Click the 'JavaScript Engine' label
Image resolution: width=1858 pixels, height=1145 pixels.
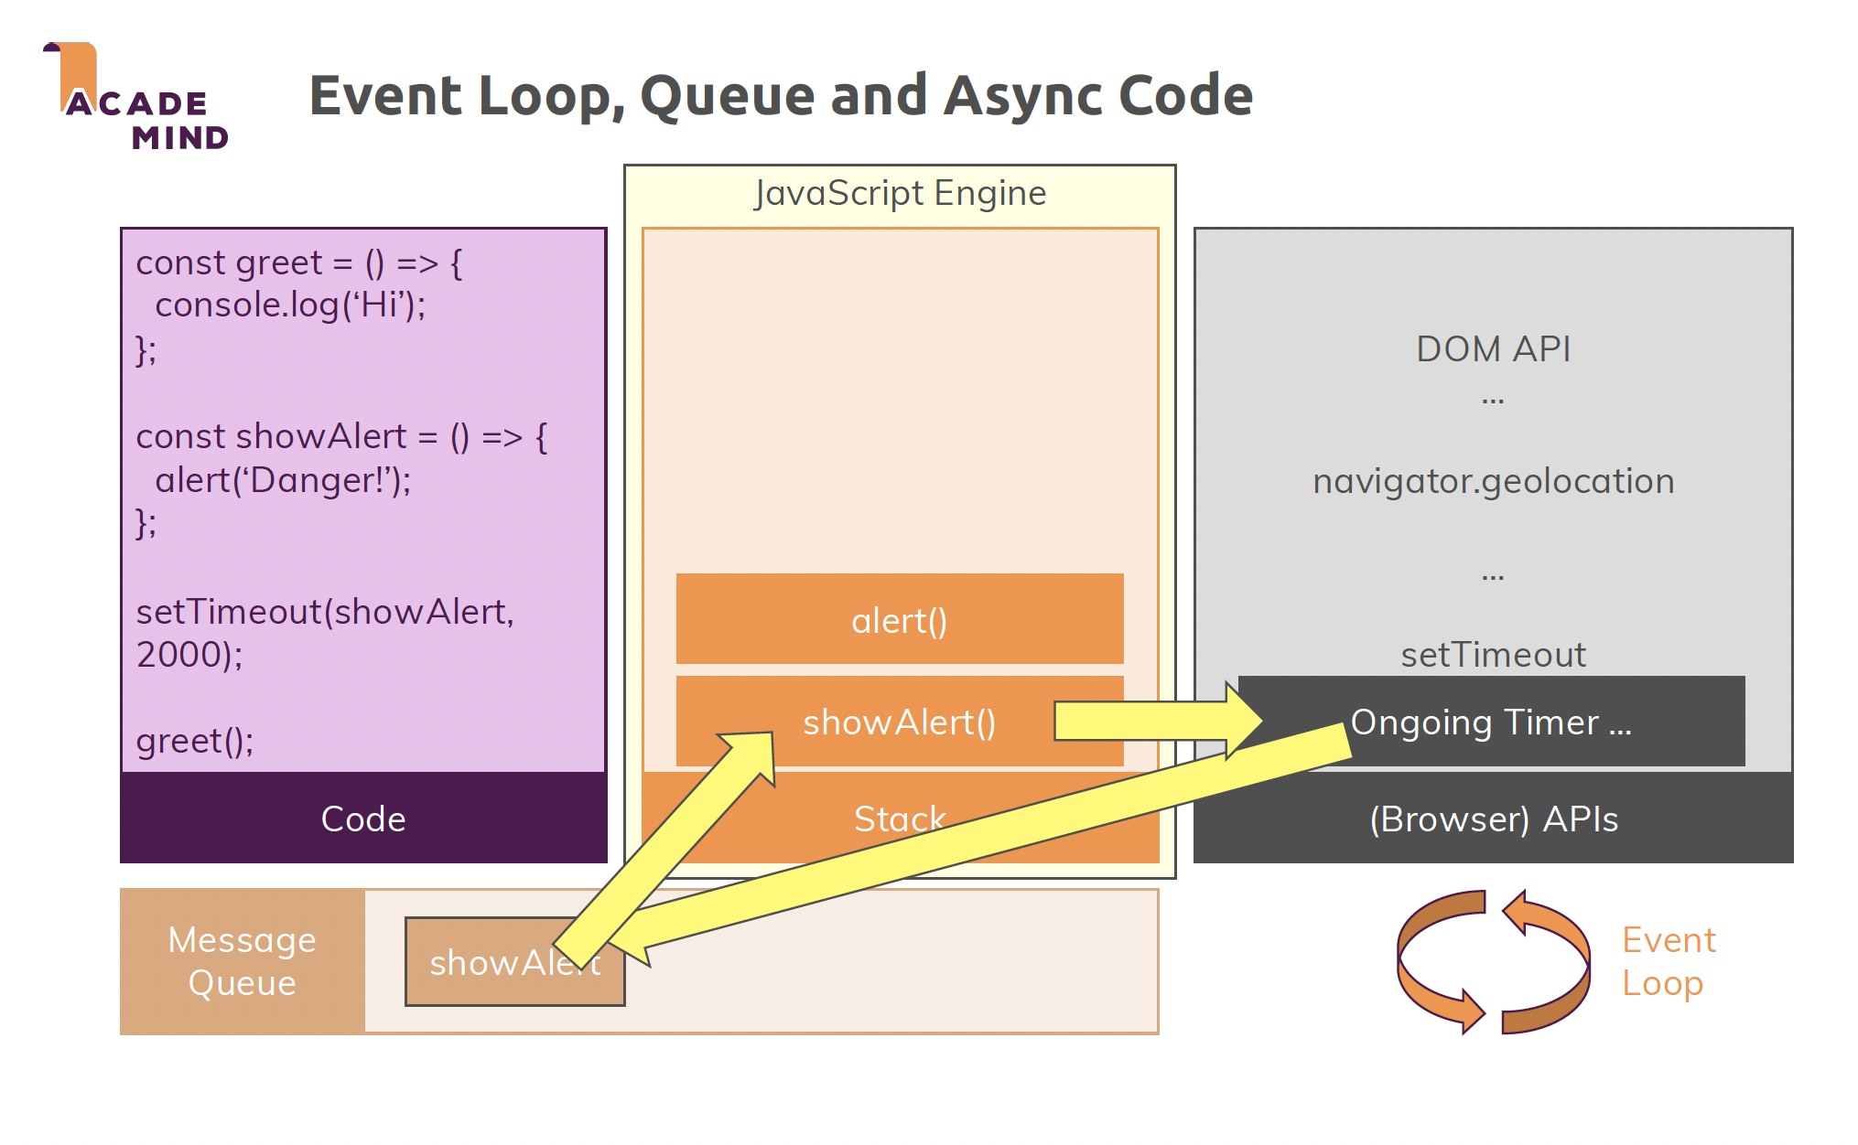(900, 193)
